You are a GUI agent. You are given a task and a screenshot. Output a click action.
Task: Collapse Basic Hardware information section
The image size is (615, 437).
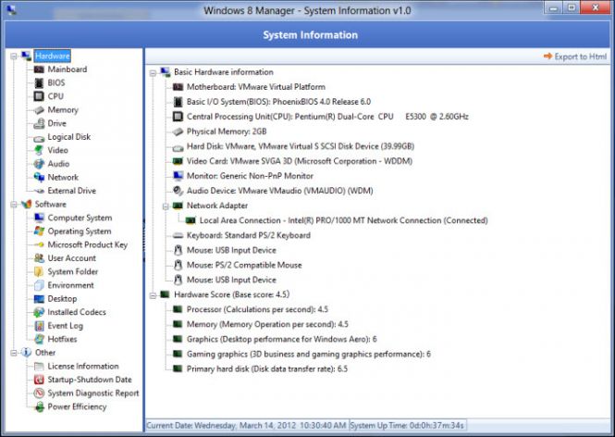pyautogui.click(x=153, y=72)
